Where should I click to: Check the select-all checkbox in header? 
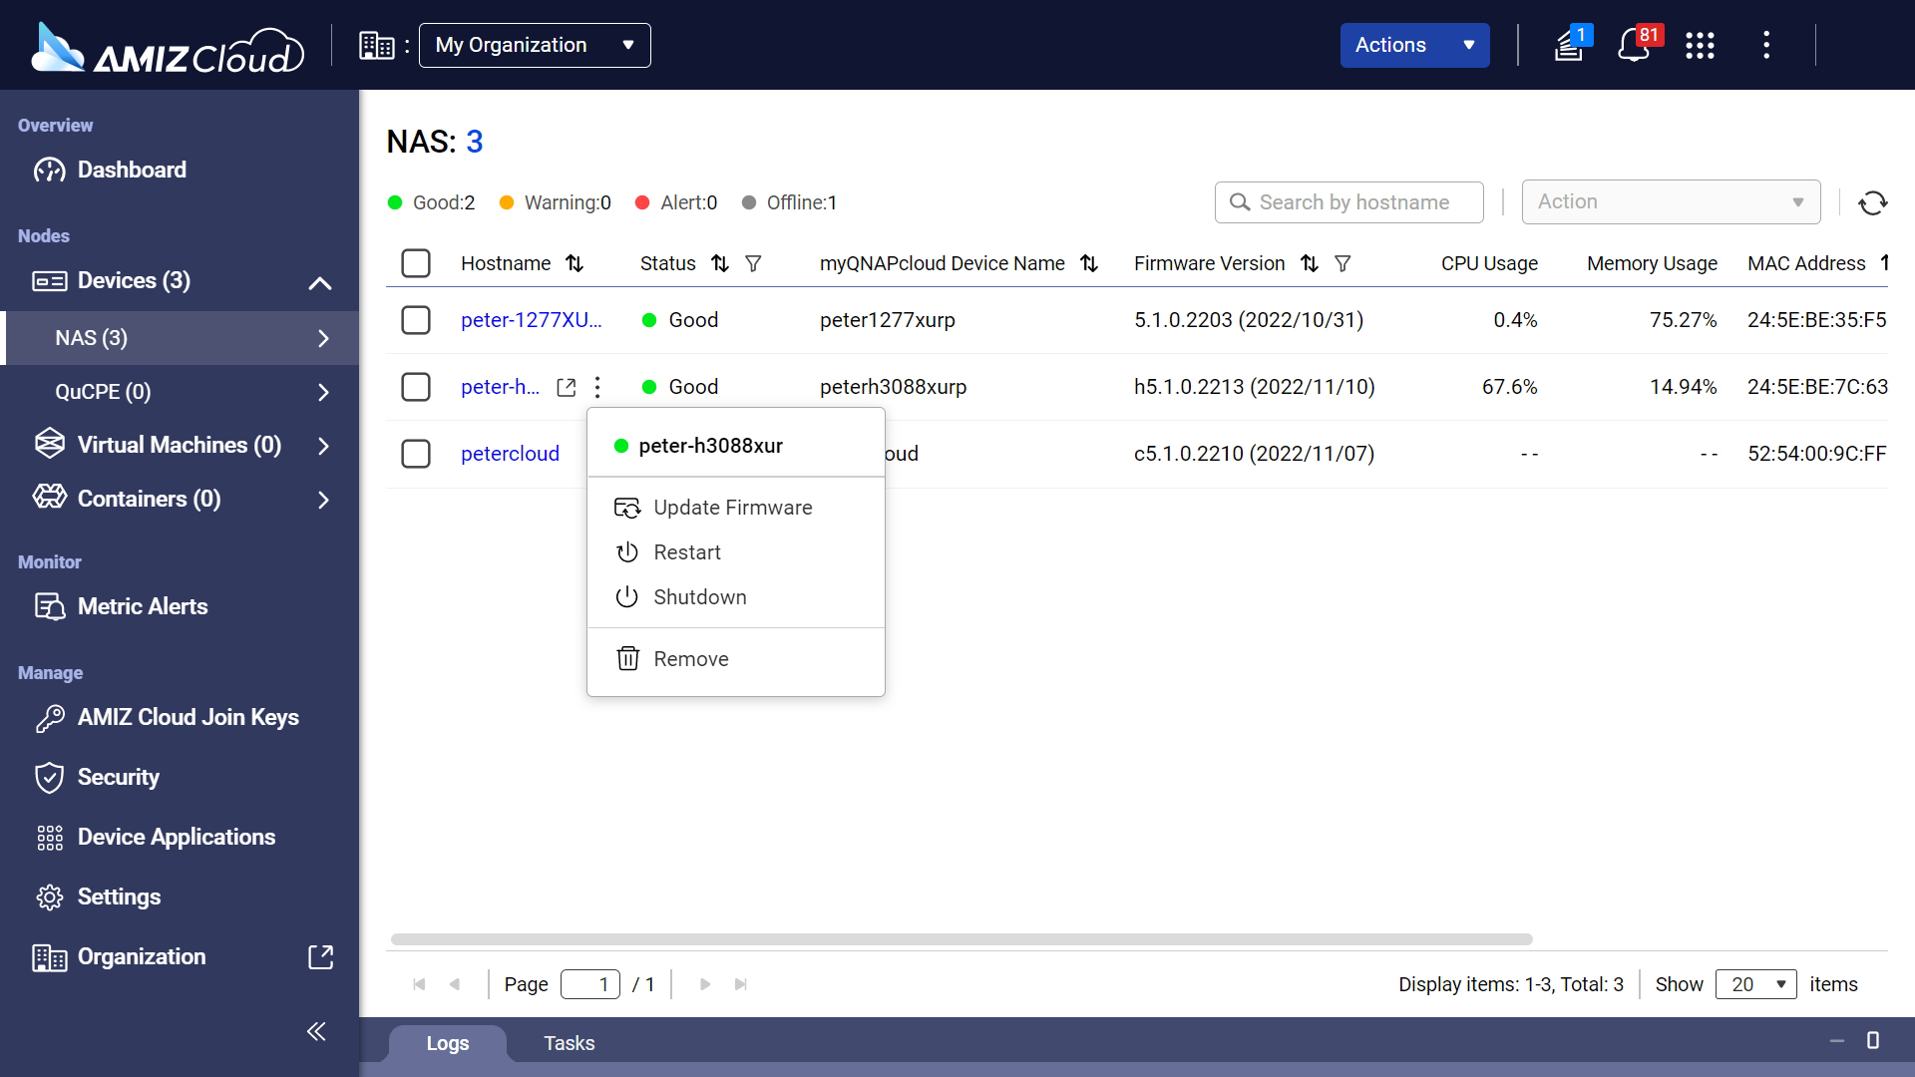416,263
